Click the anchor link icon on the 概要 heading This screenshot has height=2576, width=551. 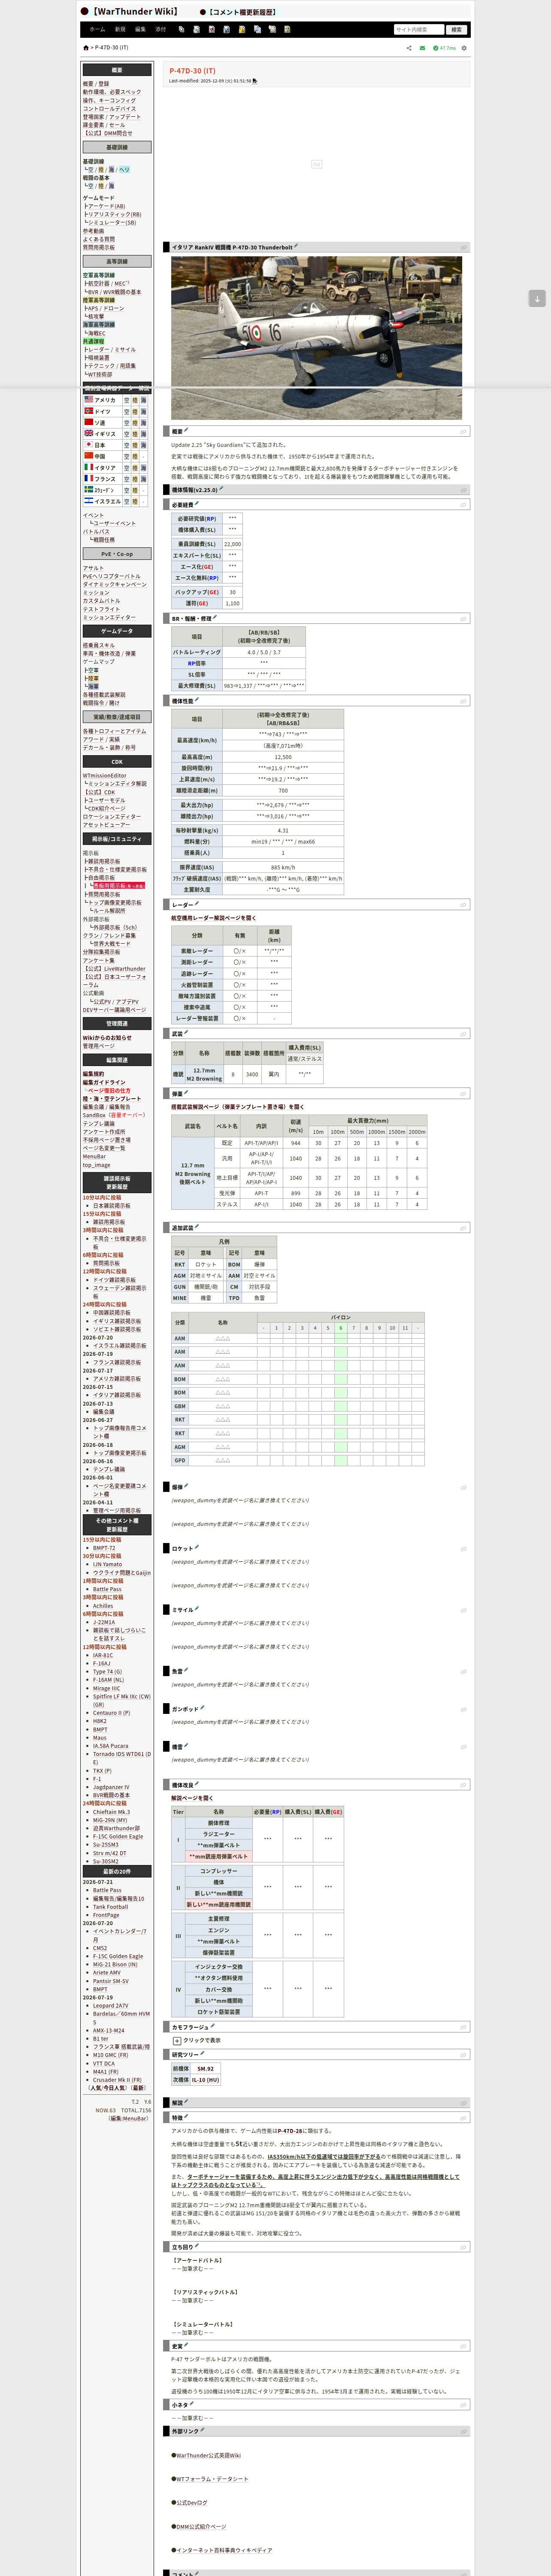tap(463, 432)
